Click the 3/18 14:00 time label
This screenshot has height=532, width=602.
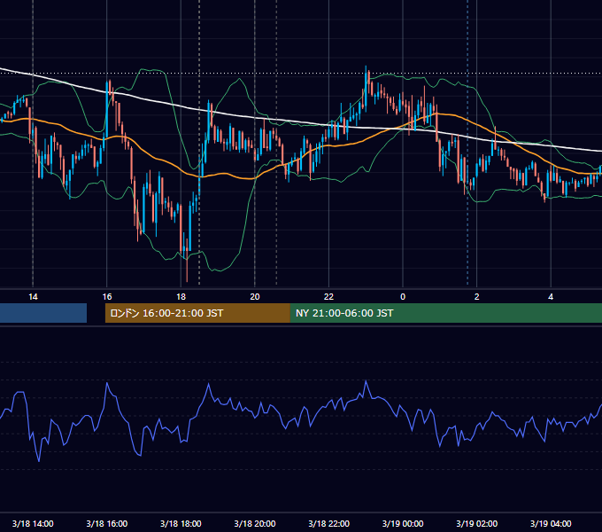coord(33,523)
